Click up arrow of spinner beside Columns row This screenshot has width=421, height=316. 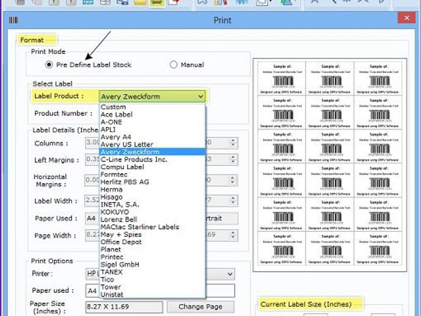click(x=233, y=140)
